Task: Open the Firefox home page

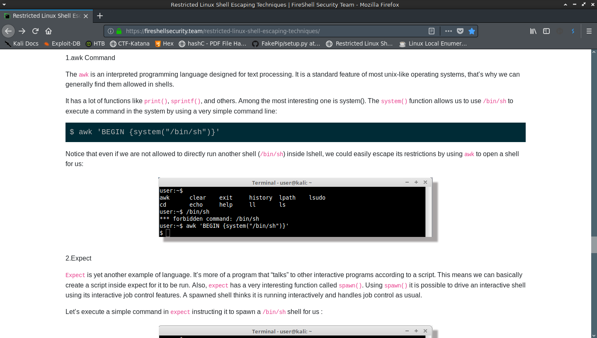Action: pyautogui.click(x=49, y=31)
